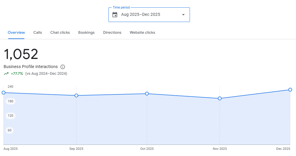296x156 pixels.
Task: Click the Oct 2025 data point marker
Action: tap(147, 94)
